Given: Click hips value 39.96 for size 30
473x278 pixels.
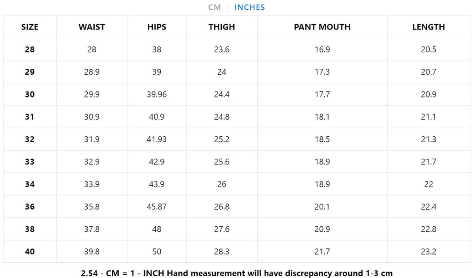Looking at the screenshot, I should tap(157, 95).
